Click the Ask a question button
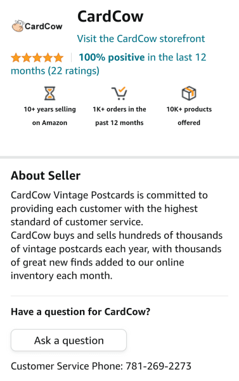This screenshot has width=239, height=381. (68, 340)
